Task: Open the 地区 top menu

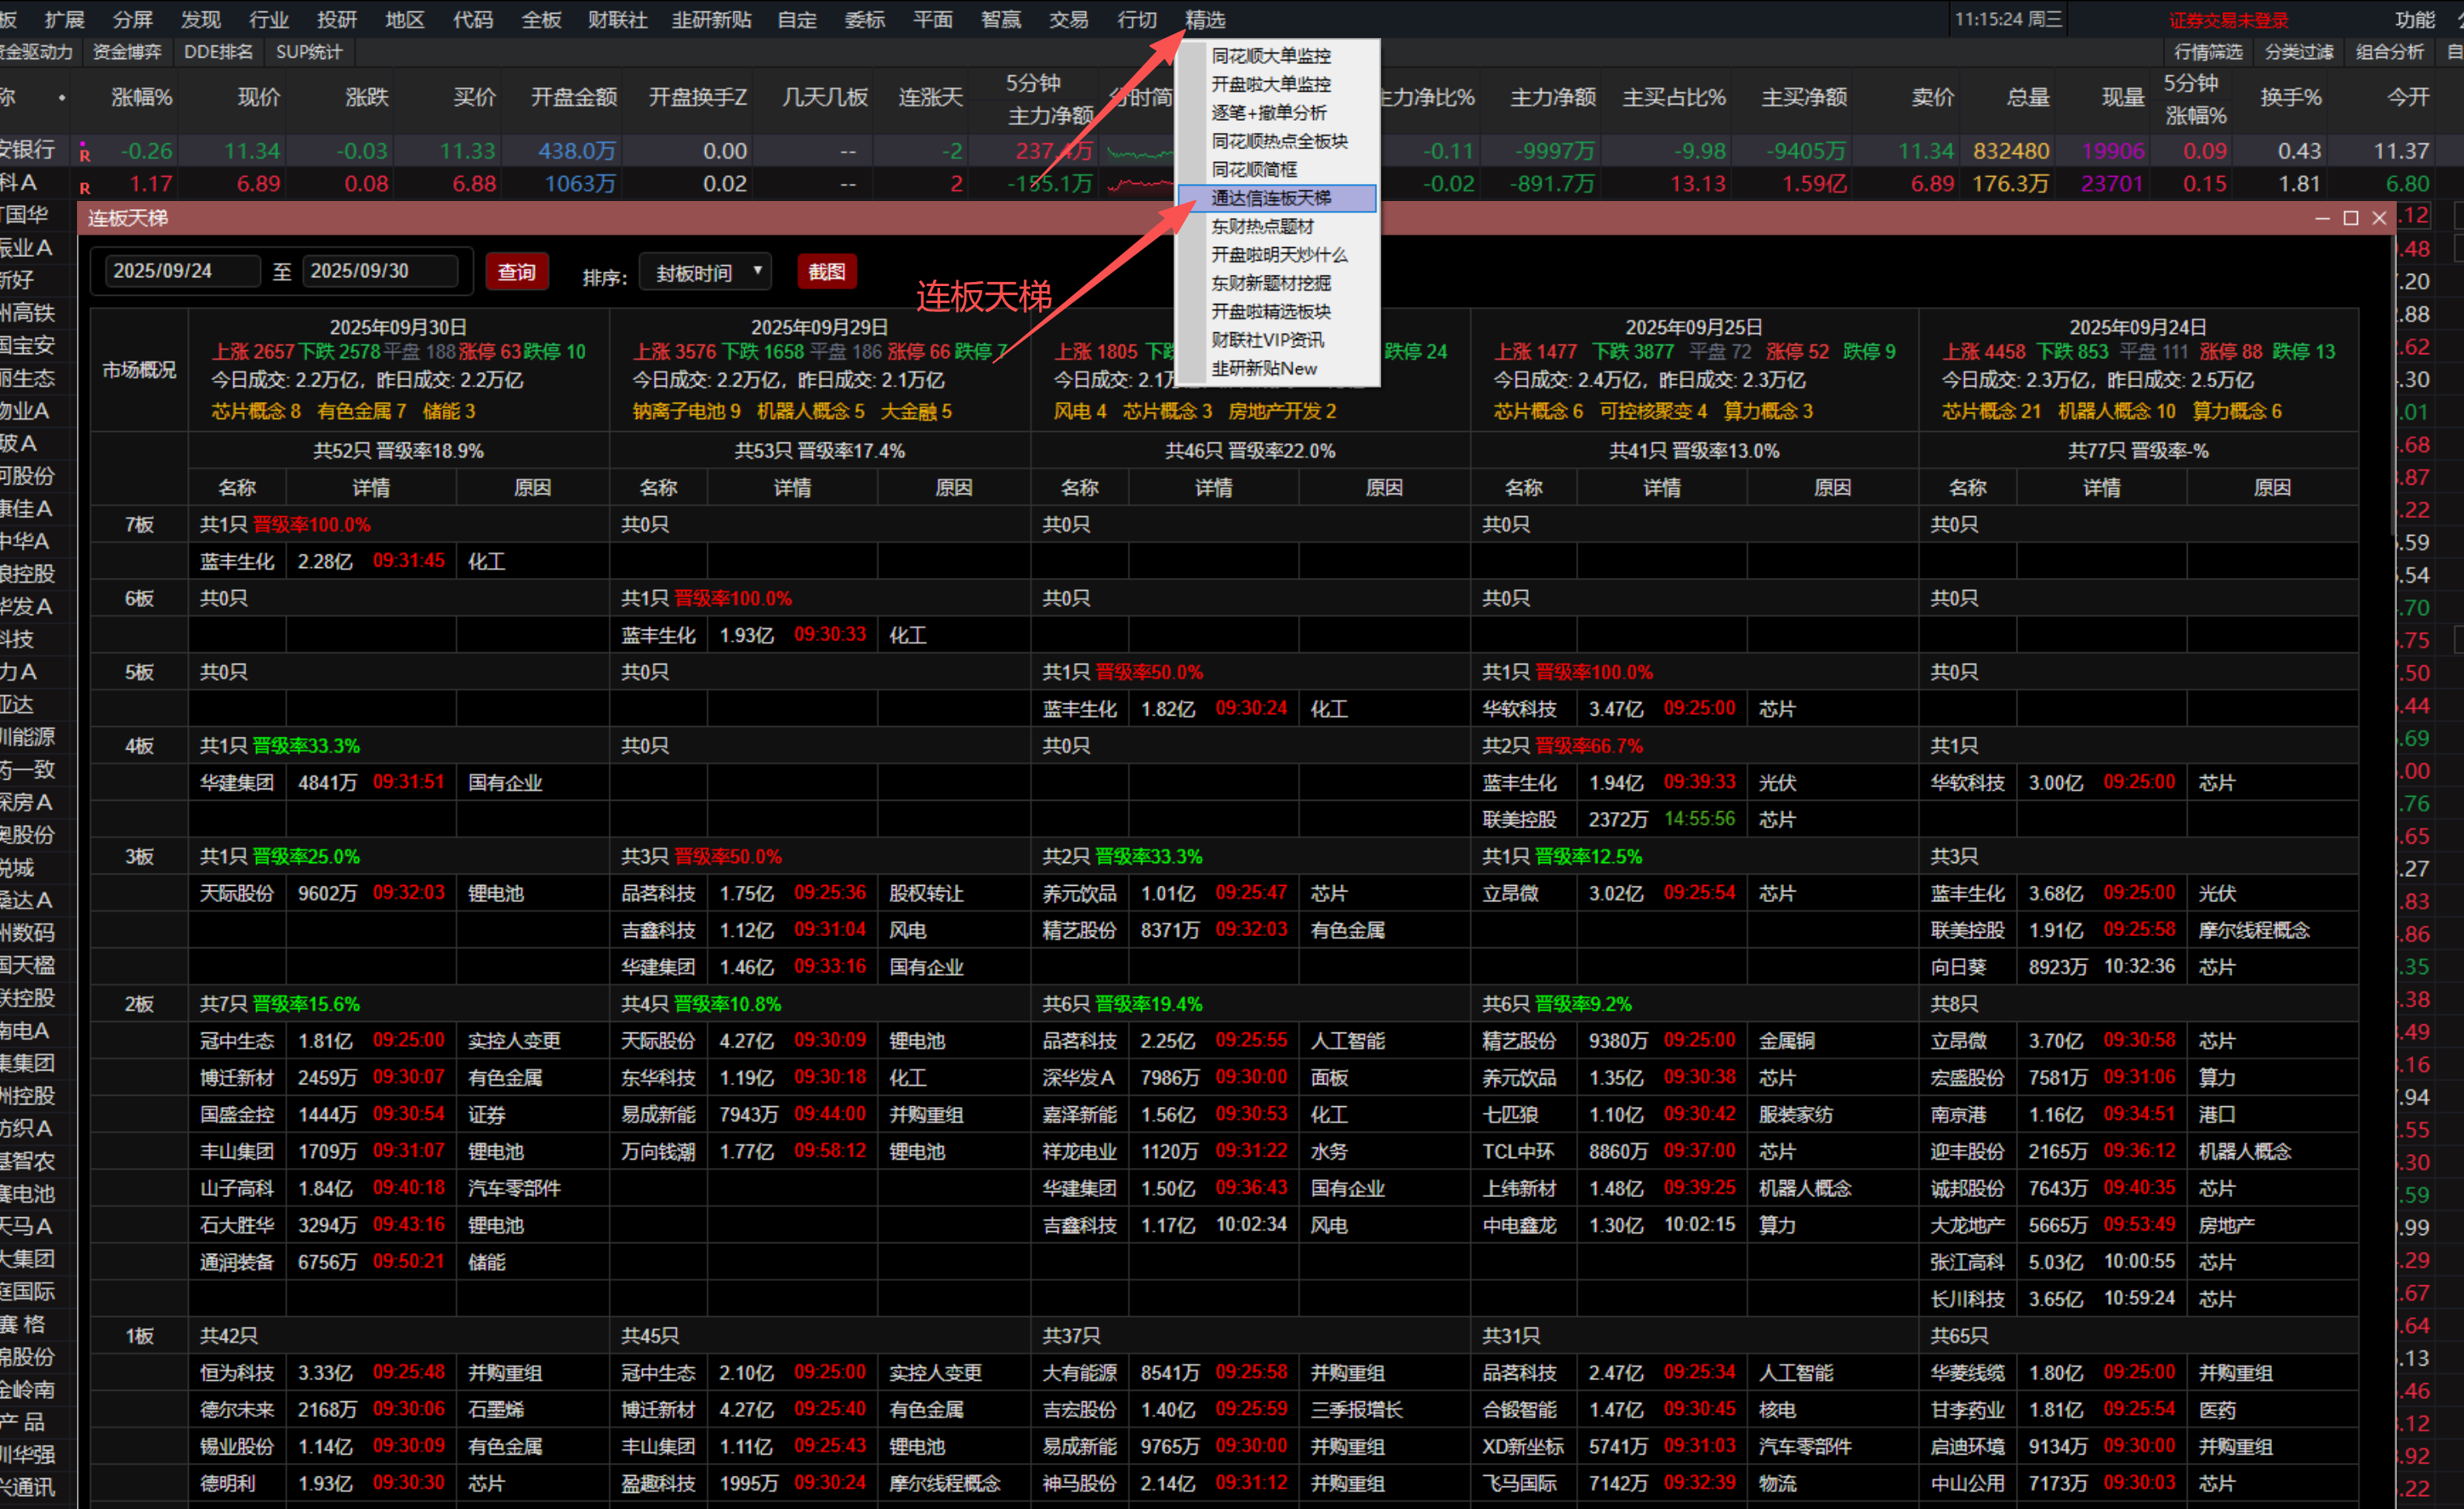Action: [x=404, y=20]
